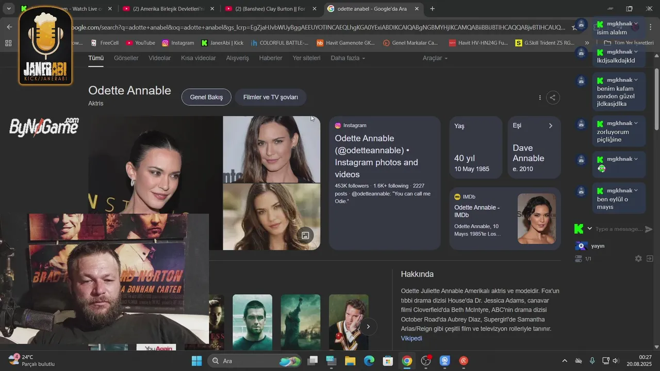Show hidden system tray icons
Viewport: 660px width, 371px height.
564,361
